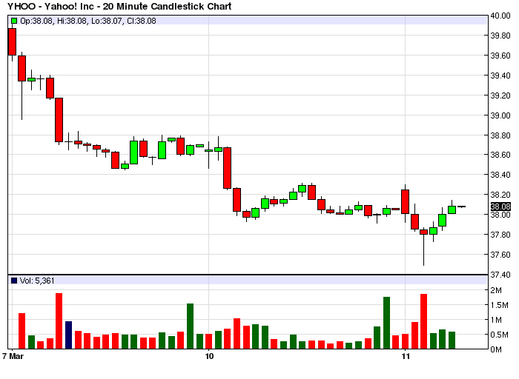Viewport: 519px width, 379px height.
Task: Click the 39.40 price axis label
Action: coord(500,76)
